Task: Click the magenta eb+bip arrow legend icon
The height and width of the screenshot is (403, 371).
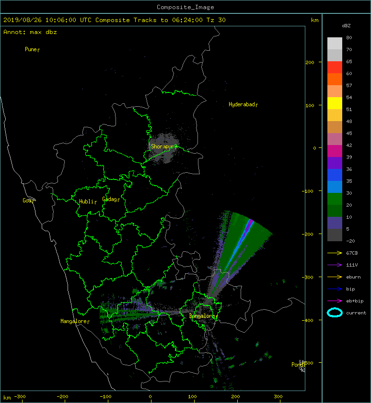Action: [335, 301]
